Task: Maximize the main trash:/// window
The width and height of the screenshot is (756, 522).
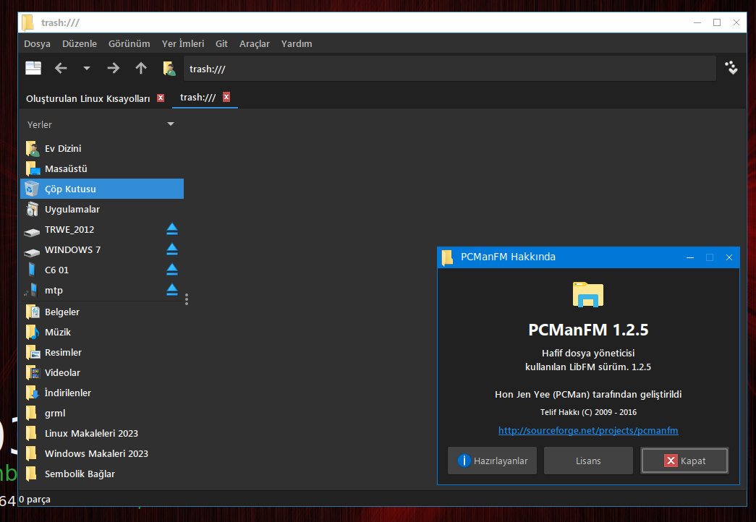Action: click(717, 22)
